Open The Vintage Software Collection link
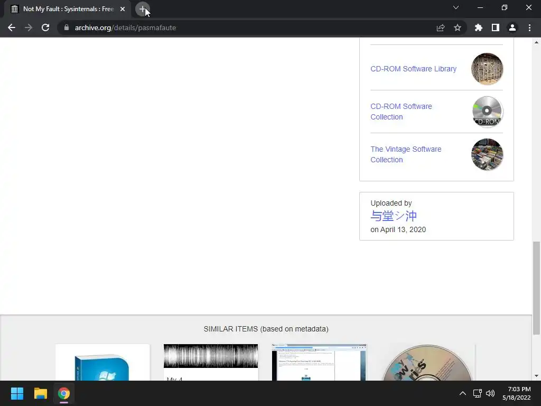The height and width of the screenshot is (406, 541). tap(406, 154)
